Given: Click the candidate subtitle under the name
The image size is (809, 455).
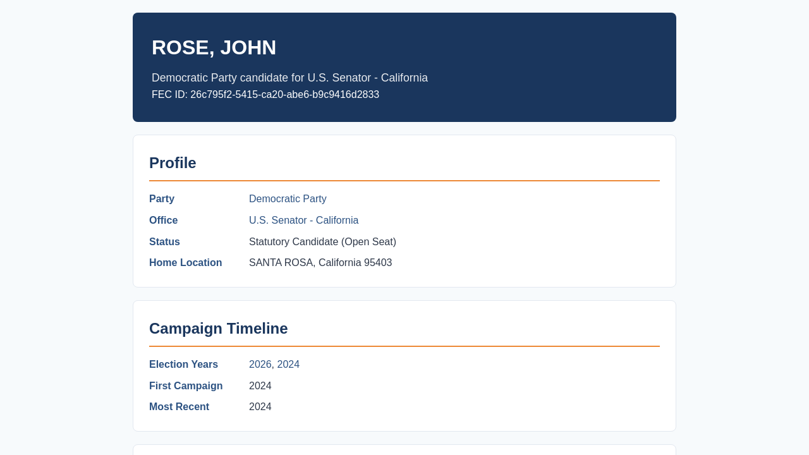Looking at the screenshot, I should tap(289, 78).
